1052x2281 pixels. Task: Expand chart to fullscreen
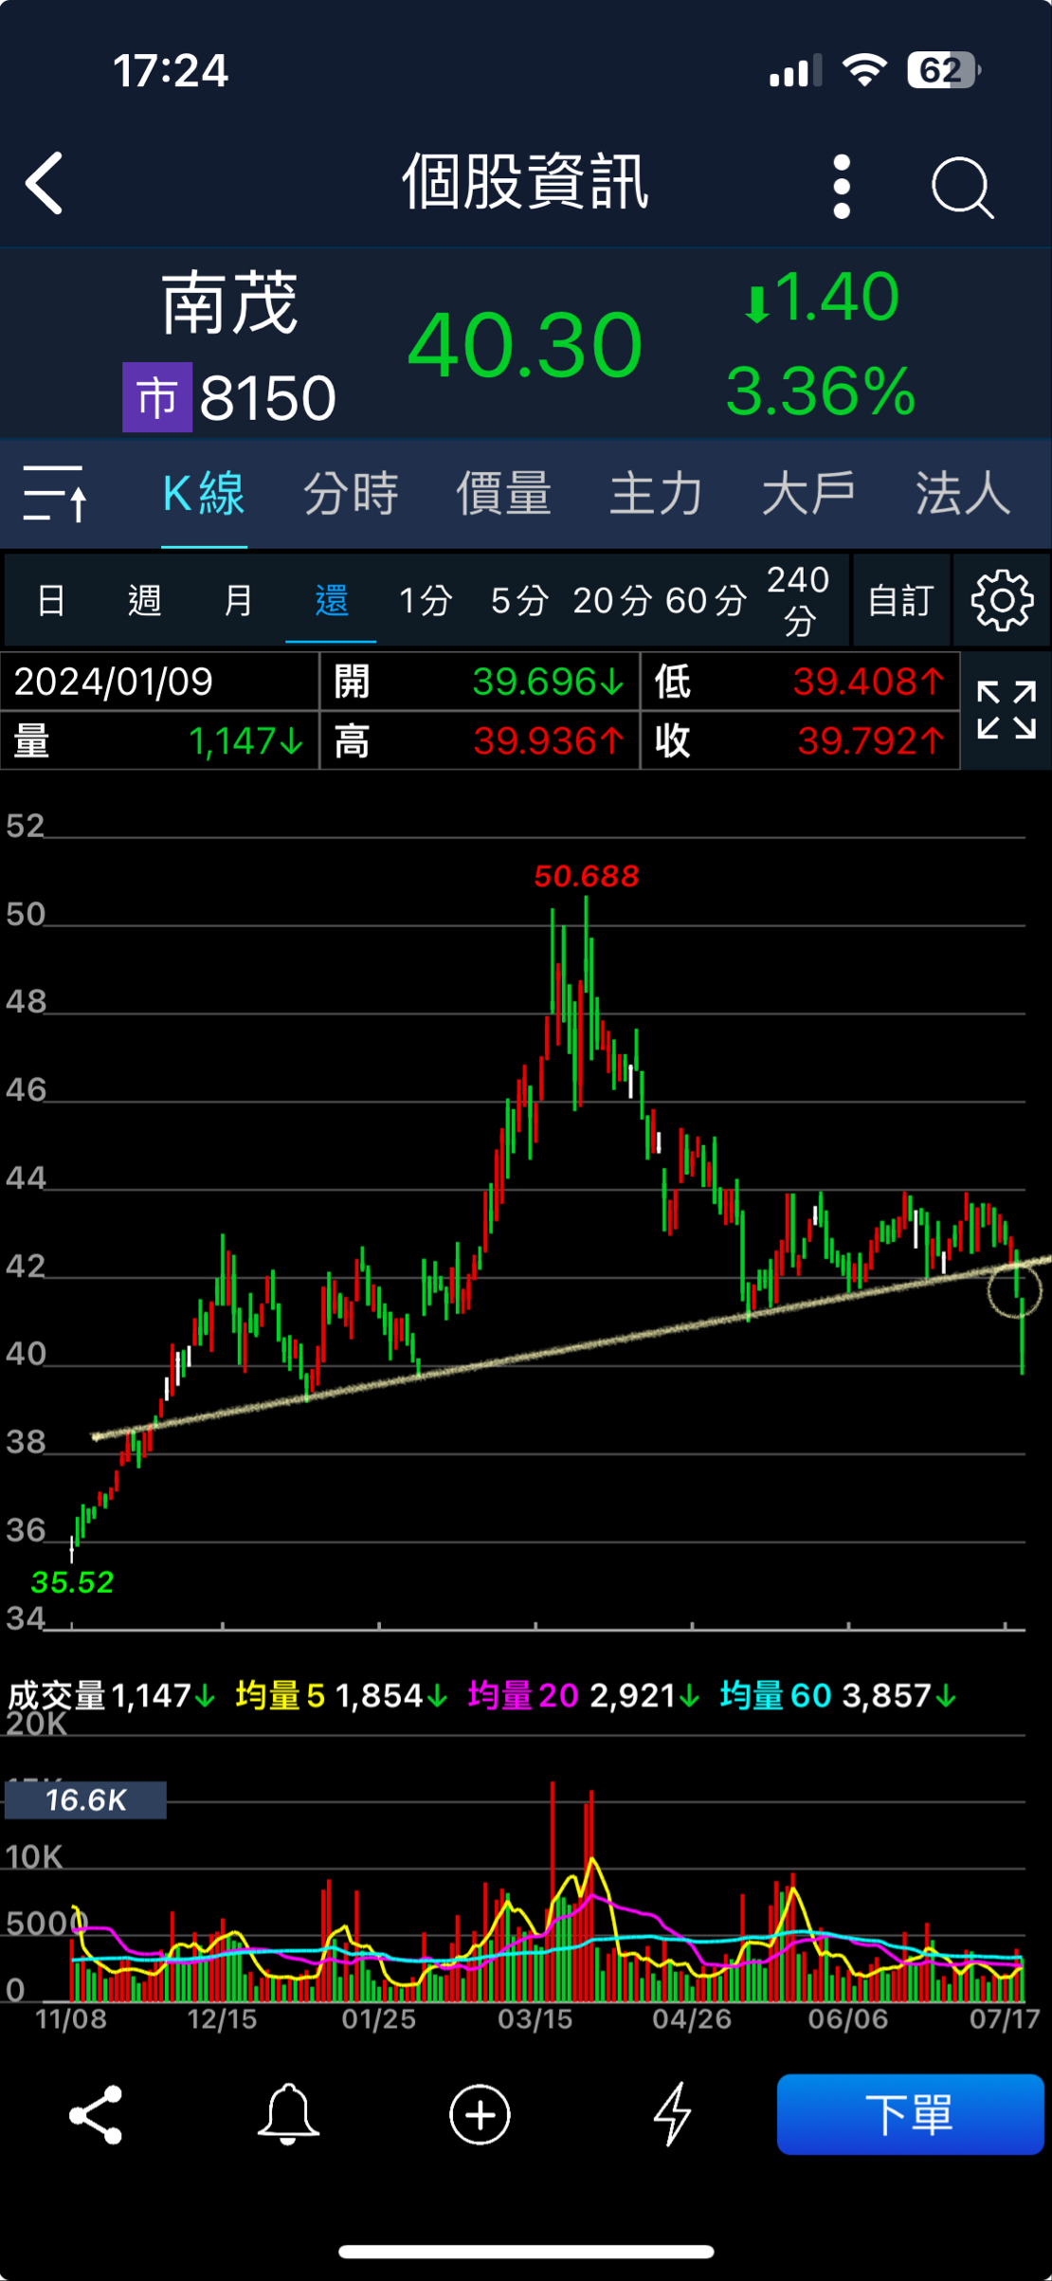point(1006,710)
